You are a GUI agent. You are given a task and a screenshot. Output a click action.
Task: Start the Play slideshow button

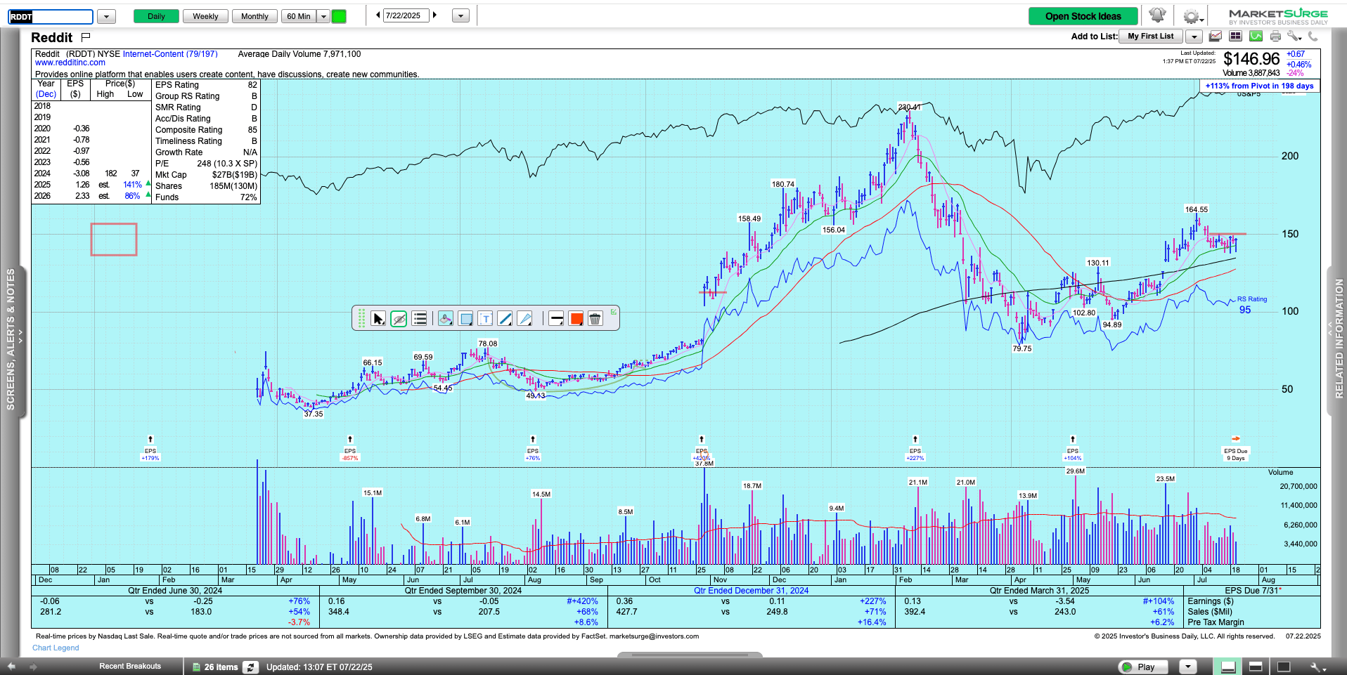pyautogui.click(x=1142, y=667)
